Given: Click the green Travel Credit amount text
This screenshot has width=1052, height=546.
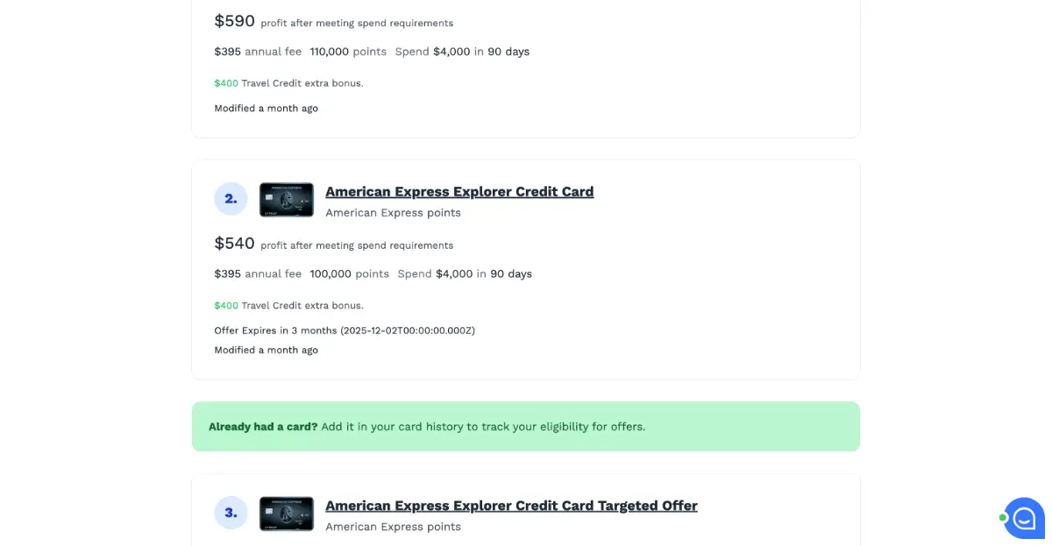Looking at the screenshot, I should (224, 305).
